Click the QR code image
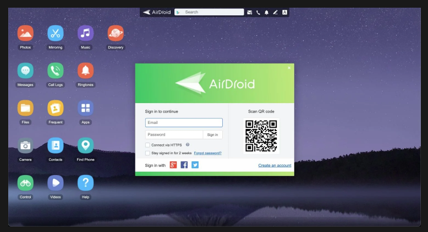This screenshot has width=428, height=232. coord(261,136)
